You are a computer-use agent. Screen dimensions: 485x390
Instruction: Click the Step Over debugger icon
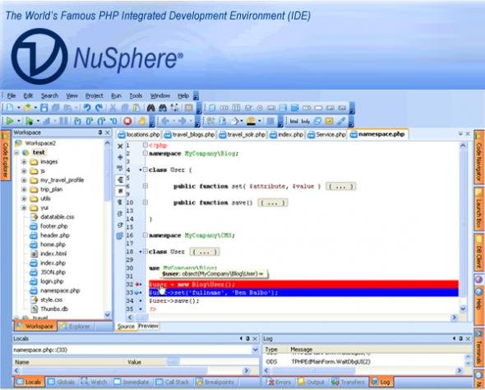click(x=90, y=121)
